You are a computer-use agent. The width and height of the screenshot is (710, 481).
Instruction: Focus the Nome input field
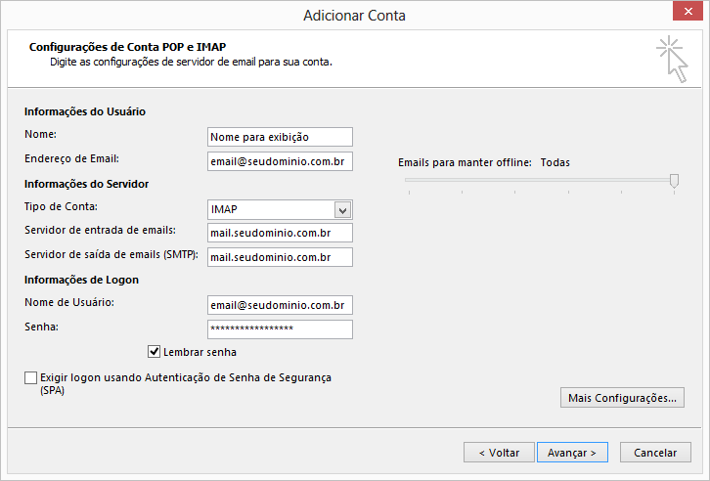[280, 137]
